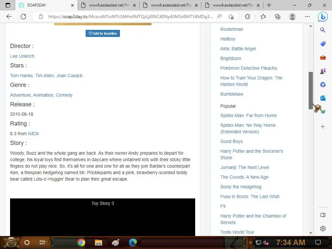332x249 pixels.
Task: Open the sidebar Search magnifier icon
Action: (323, 30)
